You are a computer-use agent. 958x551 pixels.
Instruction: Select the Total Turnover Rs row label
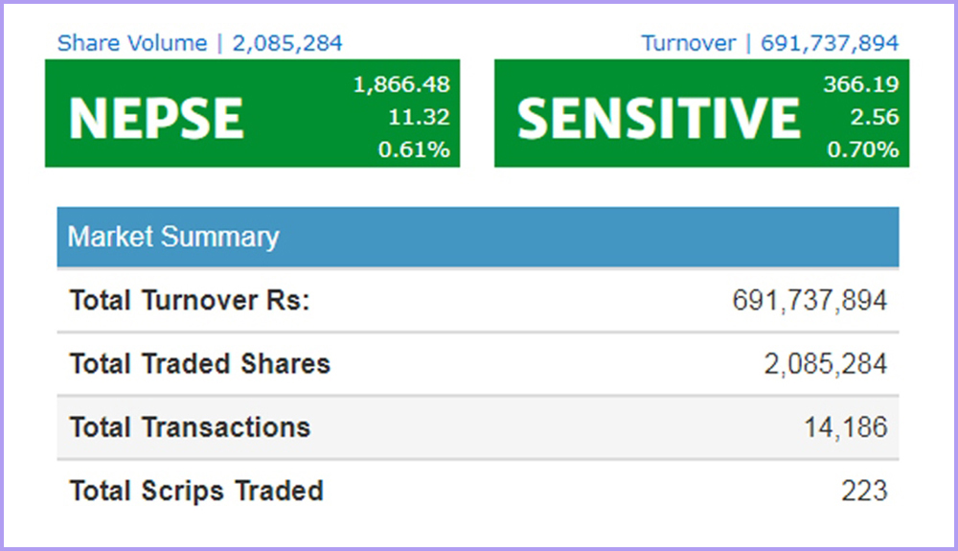(190, 301)
